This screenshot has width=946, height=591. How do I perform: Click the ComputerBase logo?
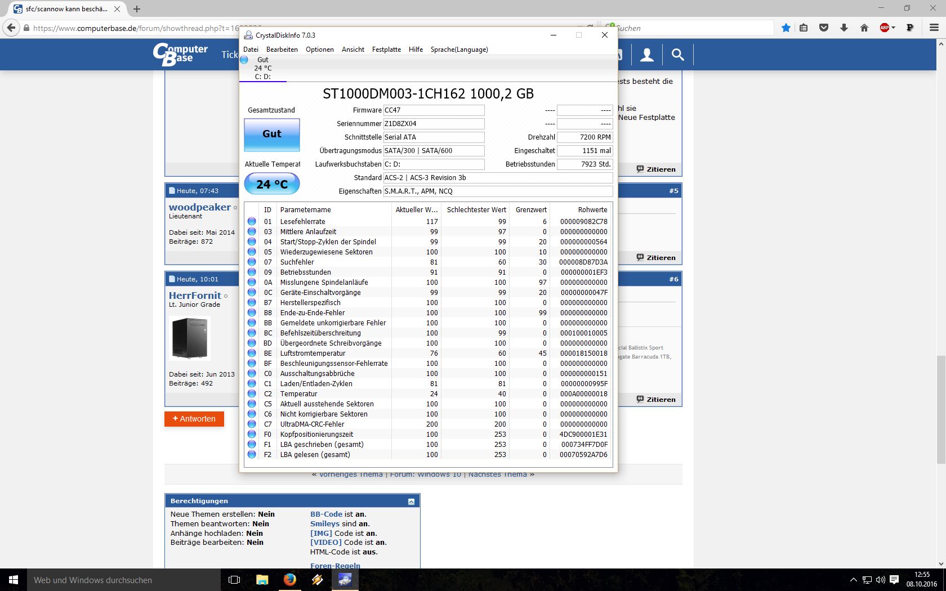click(180, 54)
